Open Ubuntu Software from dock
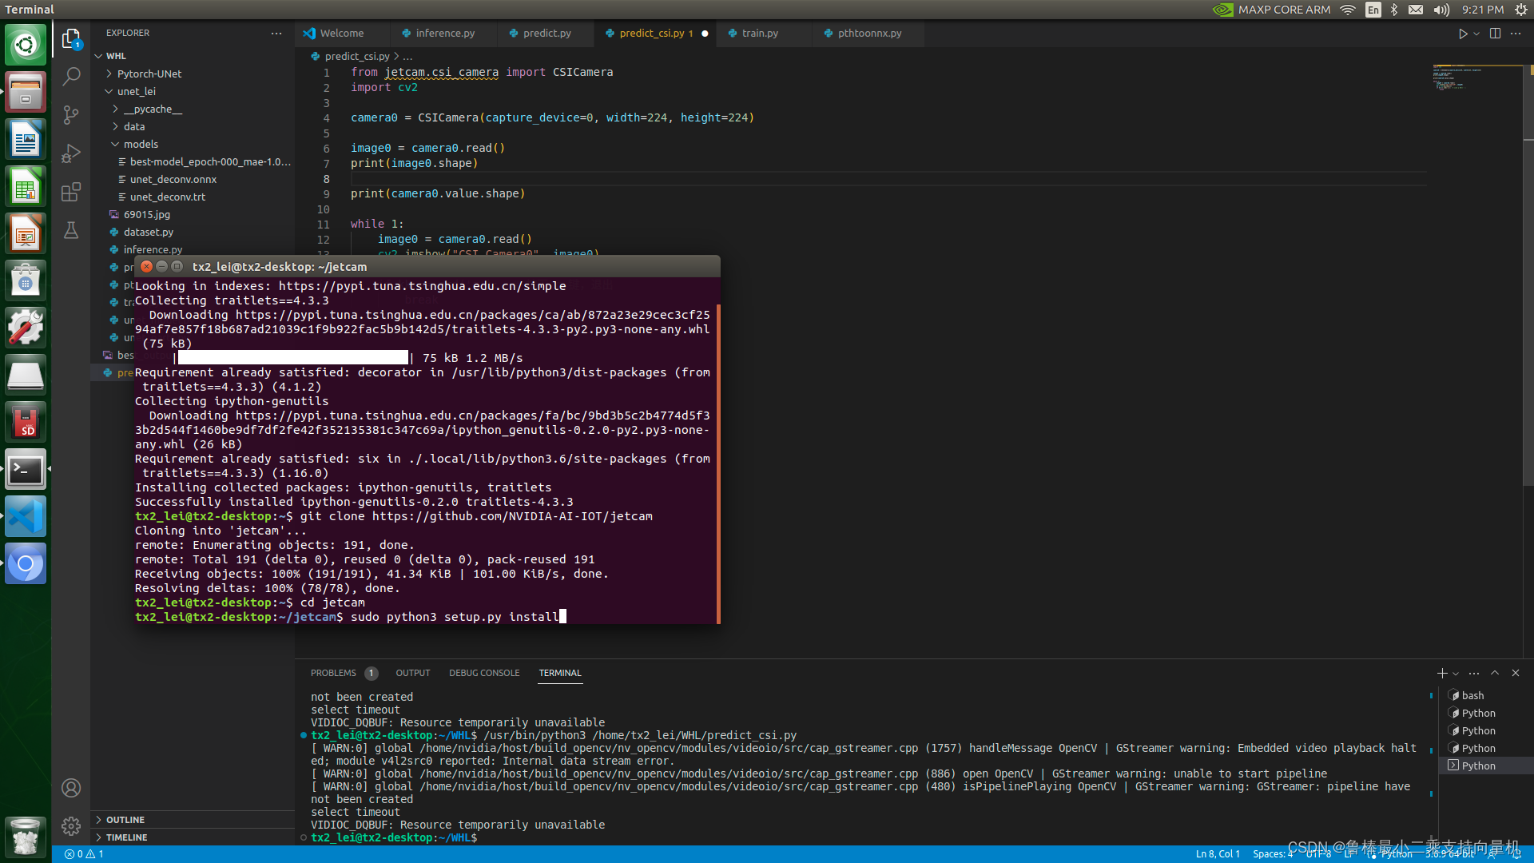This screenshot has width=1534, height=863. 26,280
